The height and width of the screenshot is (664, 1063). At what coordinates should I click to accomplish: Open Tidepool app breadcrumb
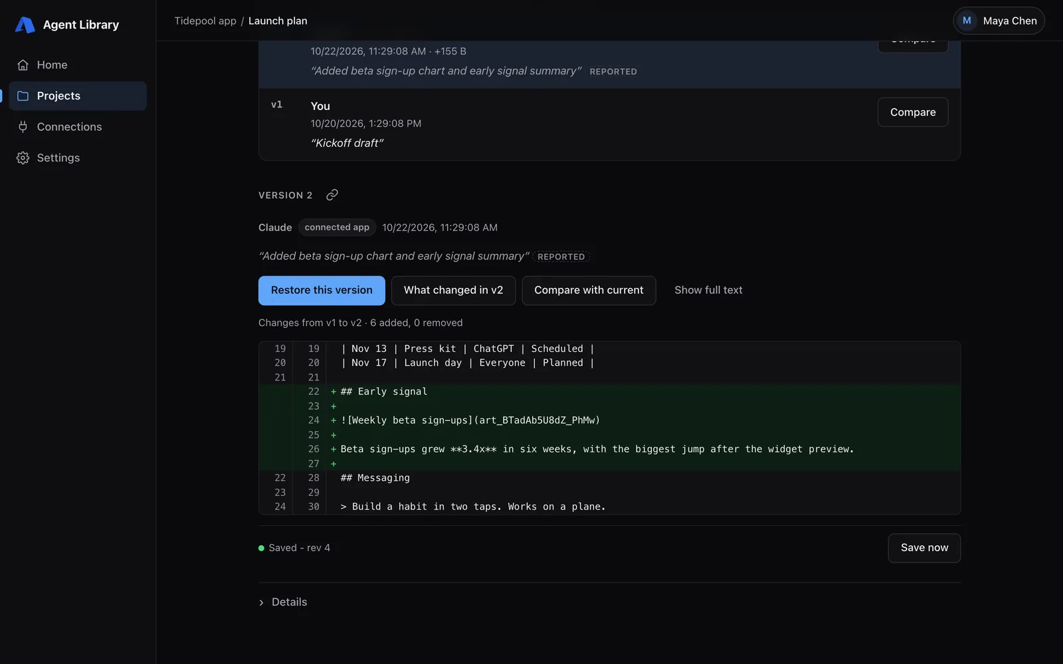pyautogui.click(x=205, y=21)
